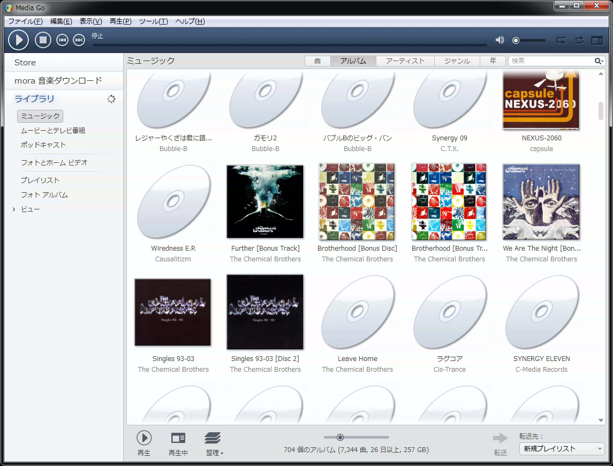
Task: Open the 表示 menu
Action: 90,21
